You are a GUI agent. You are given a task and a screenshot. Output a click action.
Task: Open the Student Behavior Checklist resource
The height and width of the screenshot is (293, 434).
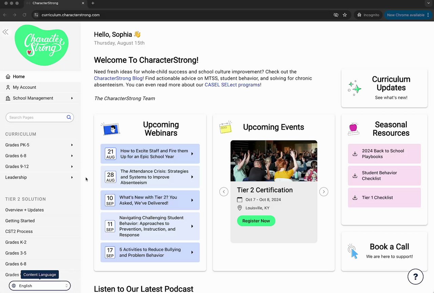tap(384, 176)
